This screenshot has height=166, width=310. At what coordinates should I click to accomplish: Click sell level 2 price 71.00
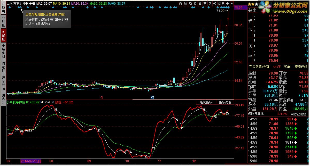click(x=273, y=30)
